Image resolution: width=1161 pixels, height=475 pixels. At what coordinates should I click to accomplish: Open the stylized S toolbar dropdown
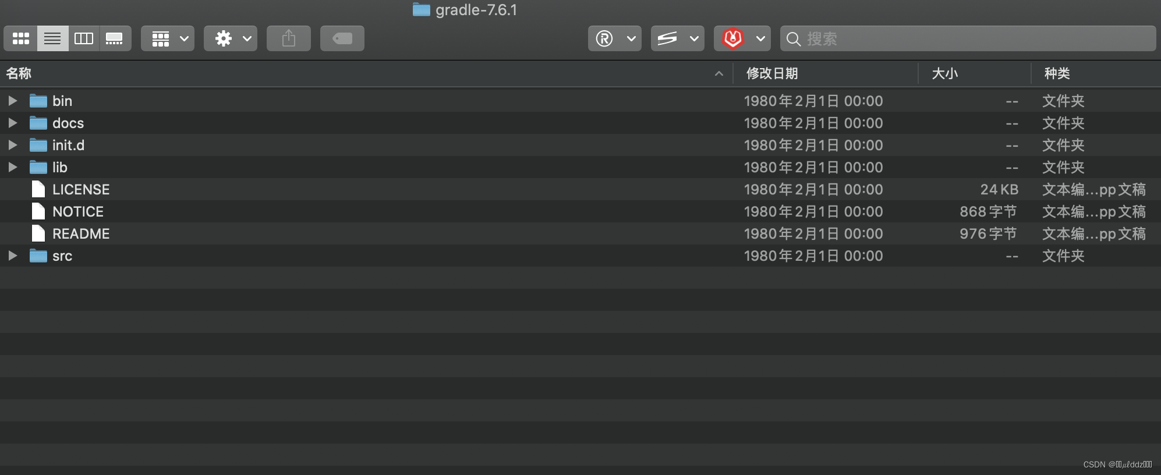[678, 38]
